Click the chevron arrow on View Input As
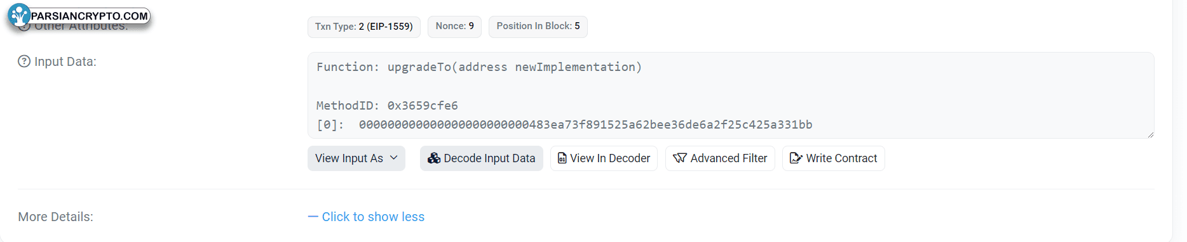The height and width of the screenshot is (242, 1187). (394, 158)
